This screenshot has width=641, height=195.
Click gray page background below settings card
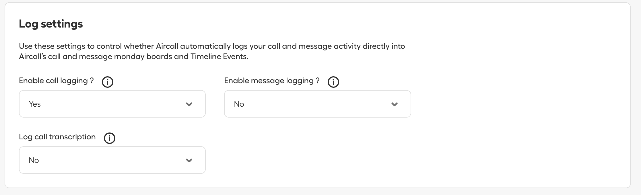(316, 192)
